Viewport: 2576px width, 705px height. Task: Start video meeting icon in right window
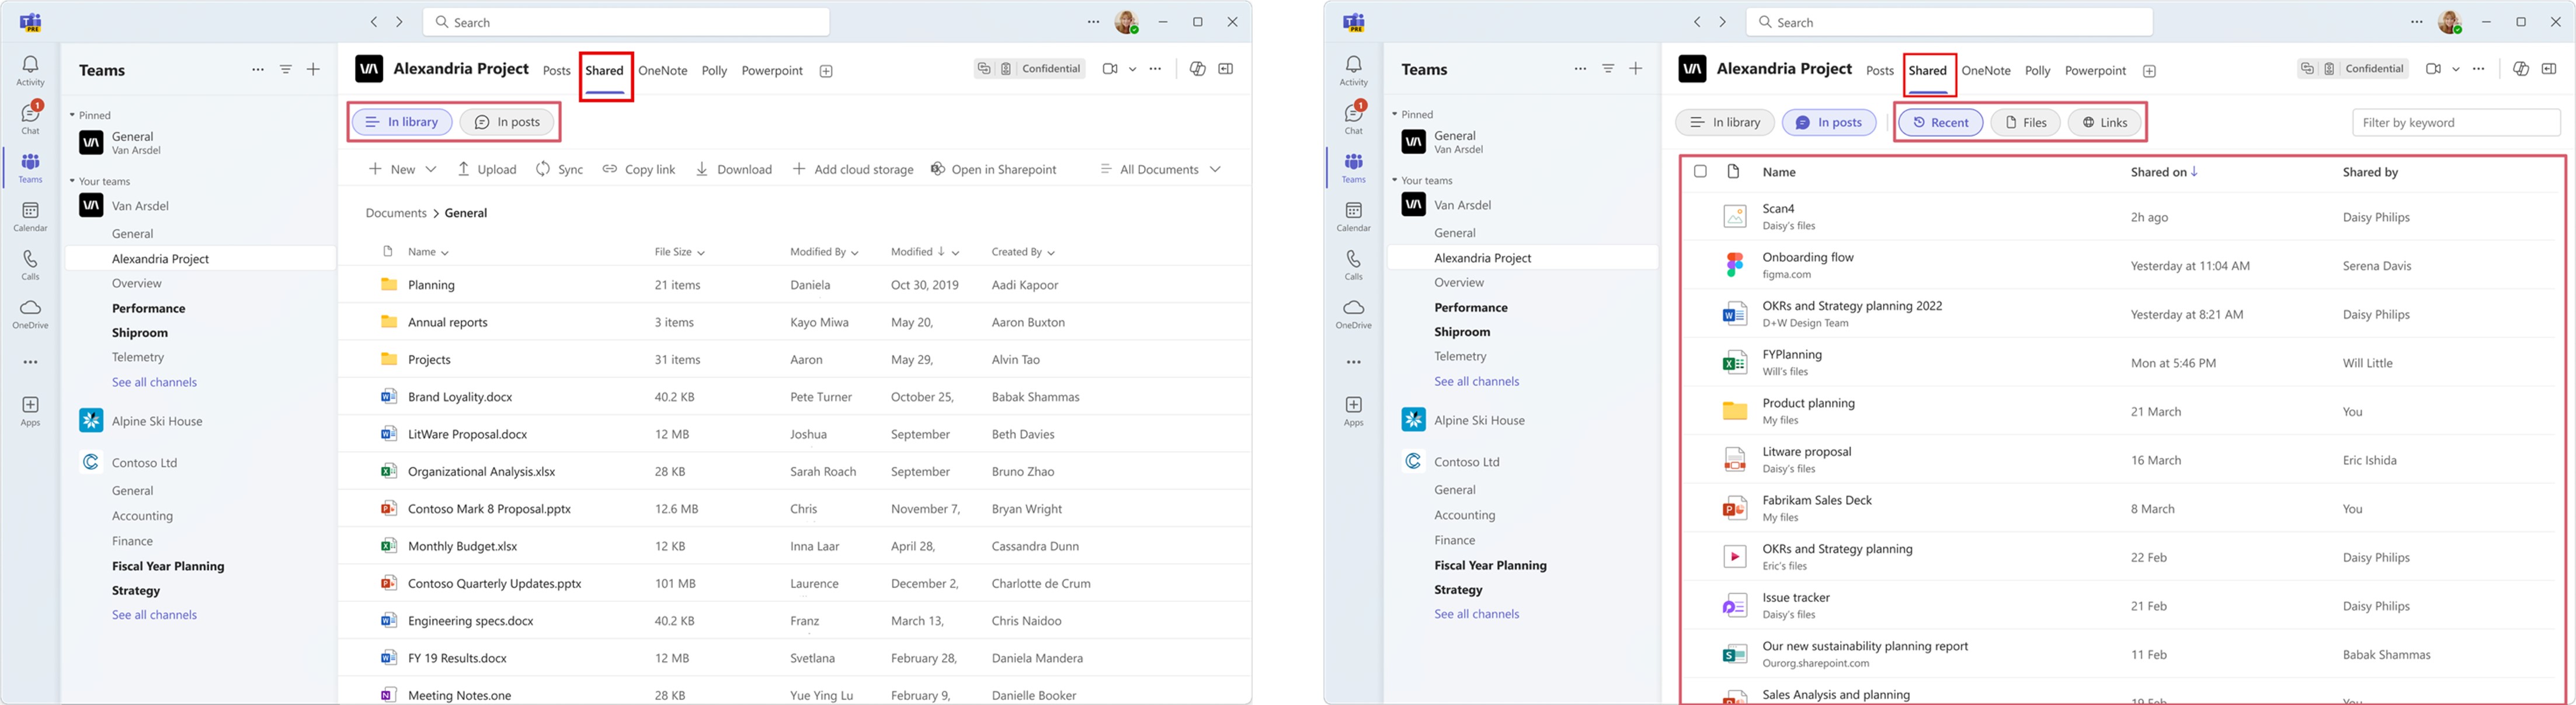(x=2432, y=69)
